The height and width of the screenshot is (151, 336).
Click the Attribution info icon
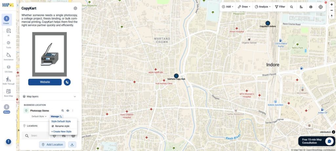pos(334,132)
